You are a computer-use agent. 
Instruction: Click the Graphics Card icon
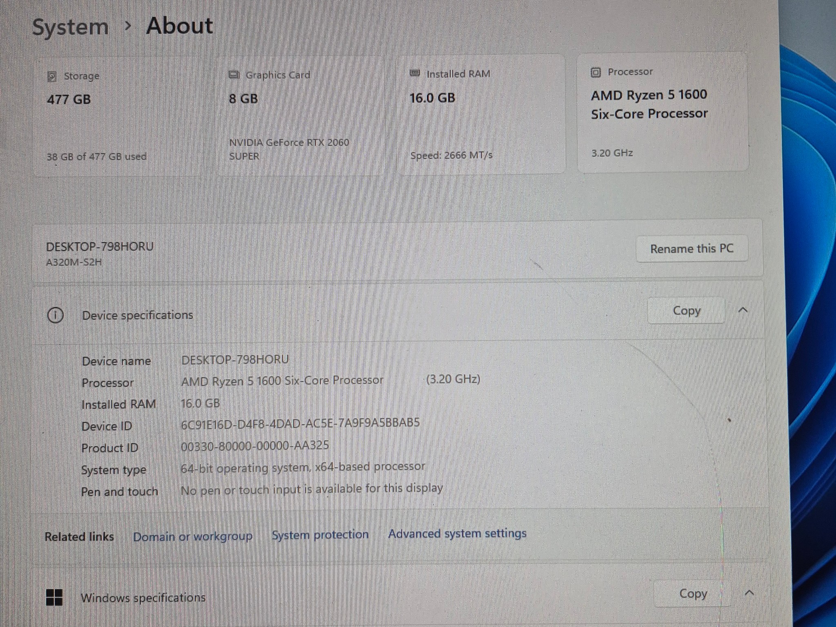[x=234, y=75]
